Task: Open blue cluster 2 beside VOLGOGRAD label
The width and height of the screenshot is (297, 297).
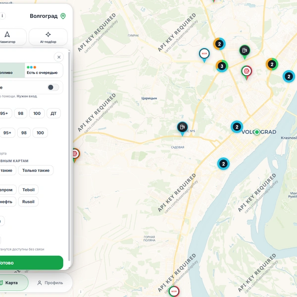Action: point(237,127)
